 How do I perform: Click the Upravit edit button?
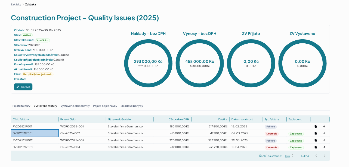point(23,87)
